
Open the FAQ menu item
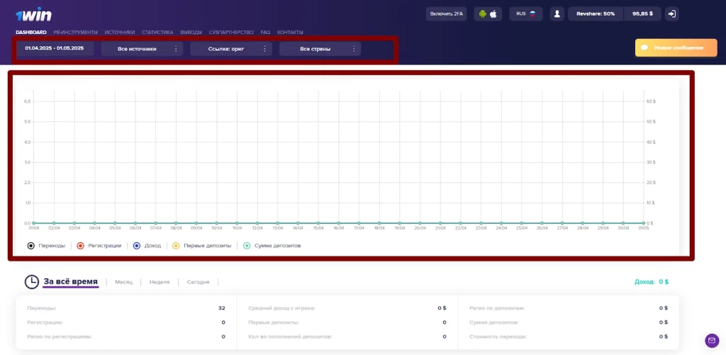tap(265, 33)
